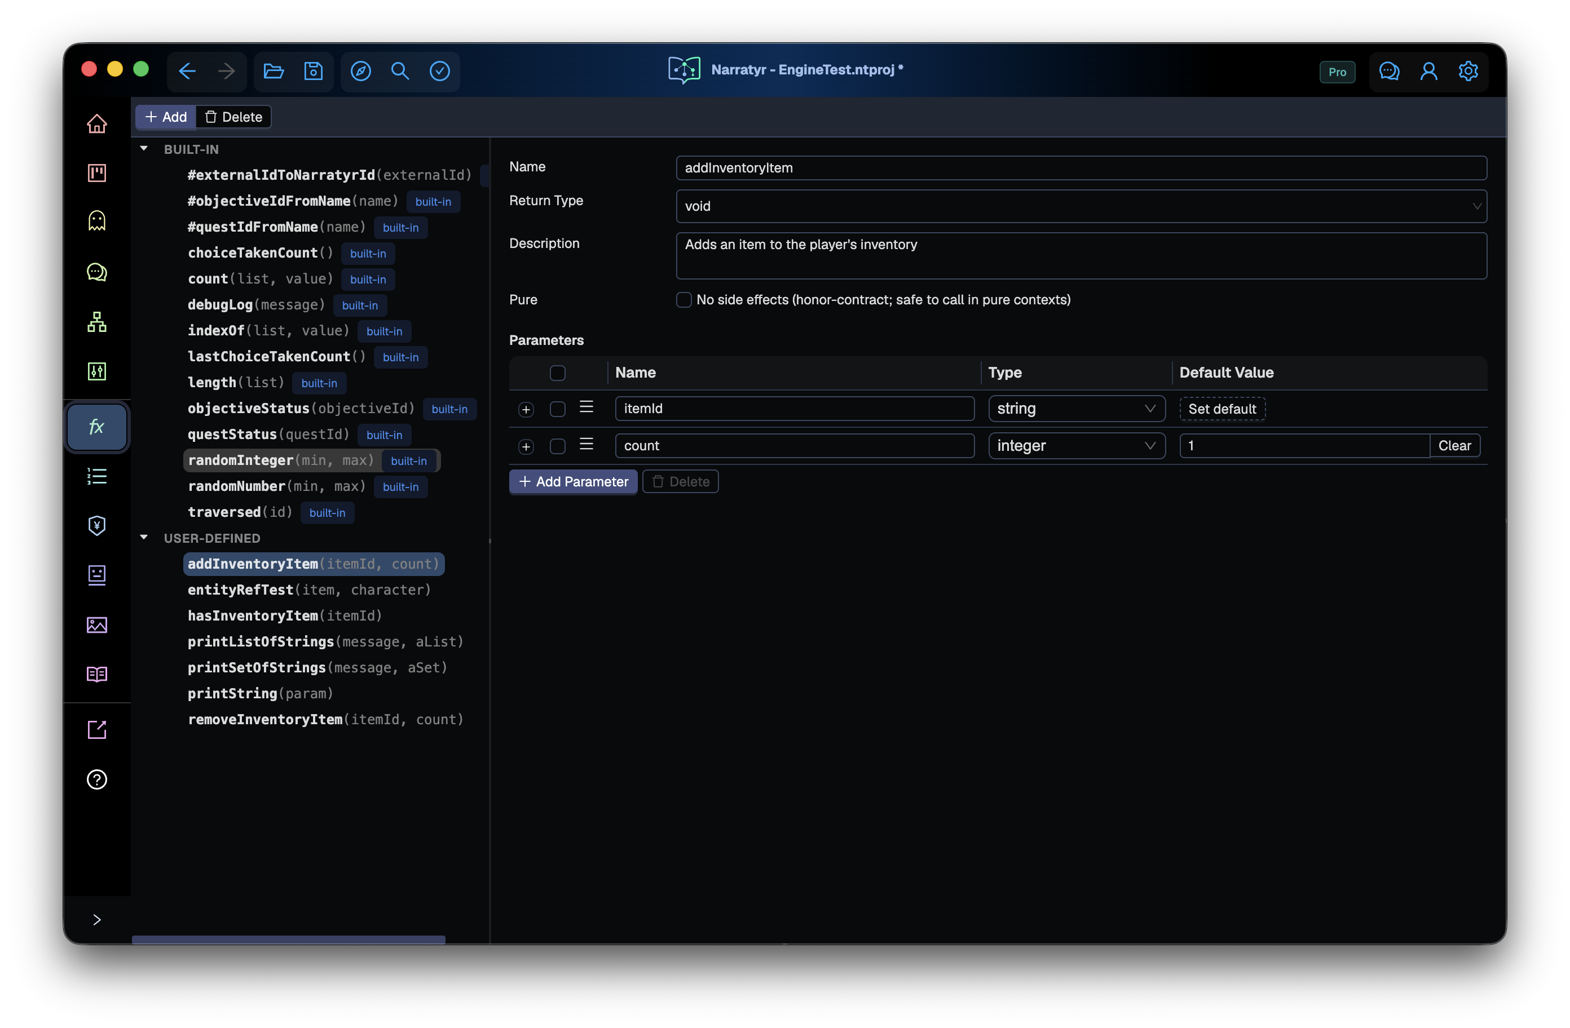Open the face card icon in sidebar
The width and height of the screenshot is (1570, 1028).
point(97,575)
